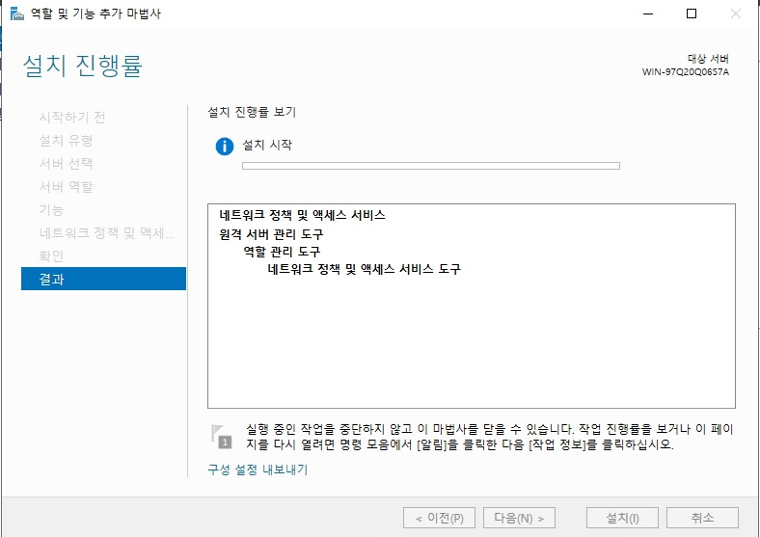Select the 확인 sidebar step

(51, 256)
